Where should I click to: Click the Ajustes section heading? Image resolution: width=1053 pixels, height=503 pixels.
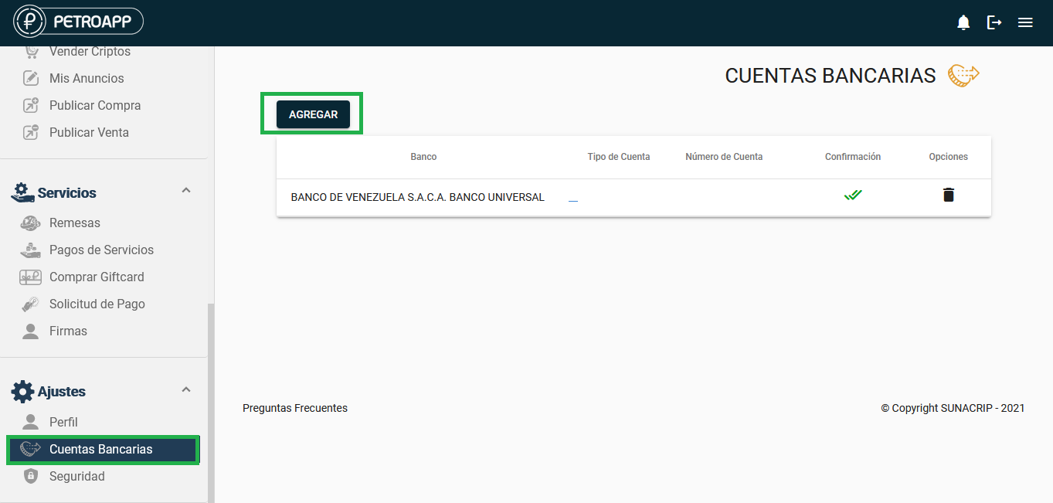[x=62, y=392]
